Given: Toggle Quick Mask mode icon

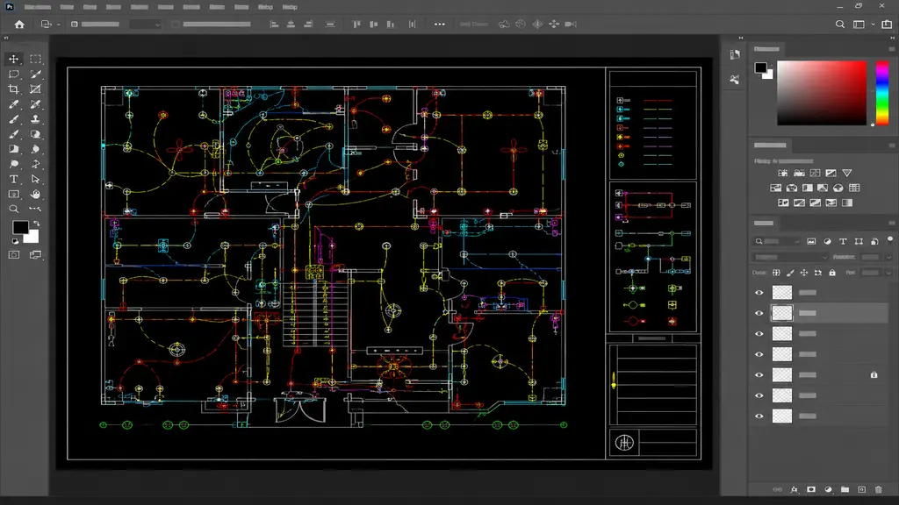Looking at the screenshot, I should click(14, 255).
